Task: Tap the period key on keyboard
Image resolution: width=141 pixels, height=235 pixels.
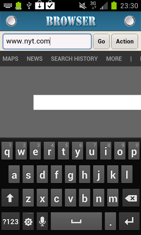Action: coord(110,221)
